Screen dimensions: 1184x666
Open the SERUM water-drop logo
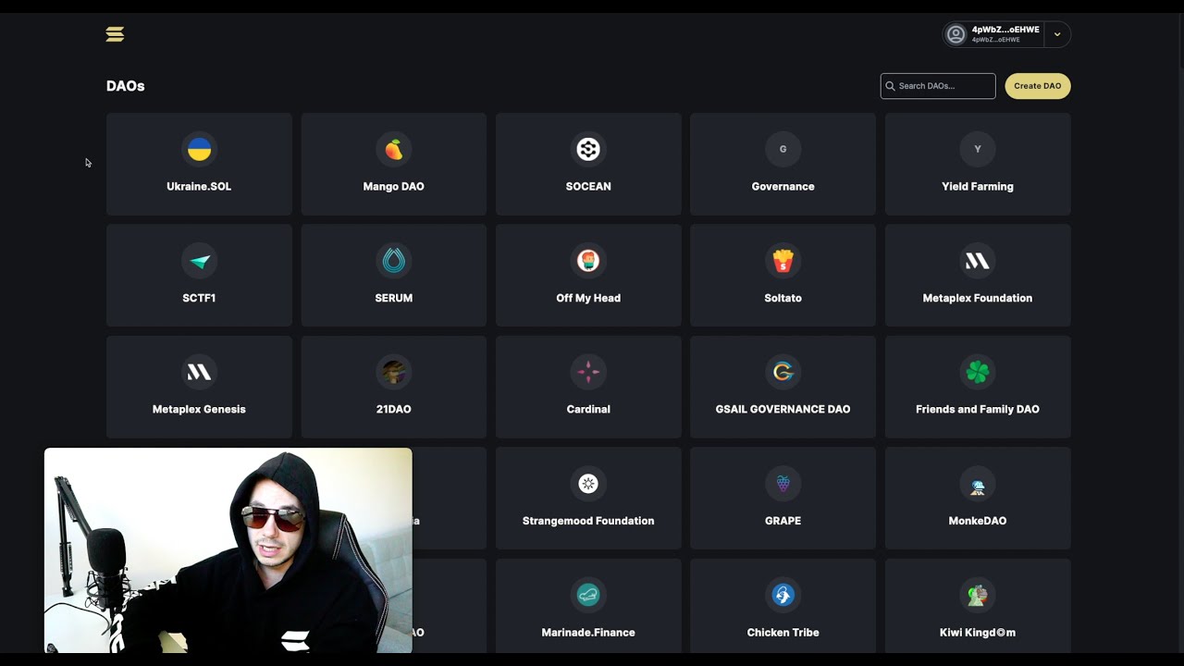tap(393, 260)
